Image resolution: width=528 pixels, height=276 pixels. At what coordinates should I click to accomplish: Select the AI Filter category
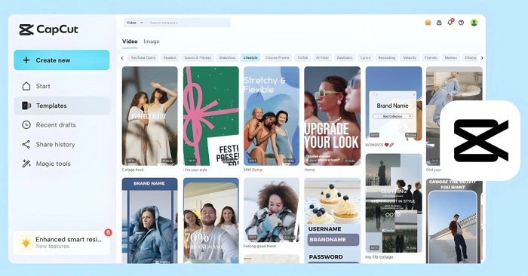pyautogui.click(x=322, y=58)
